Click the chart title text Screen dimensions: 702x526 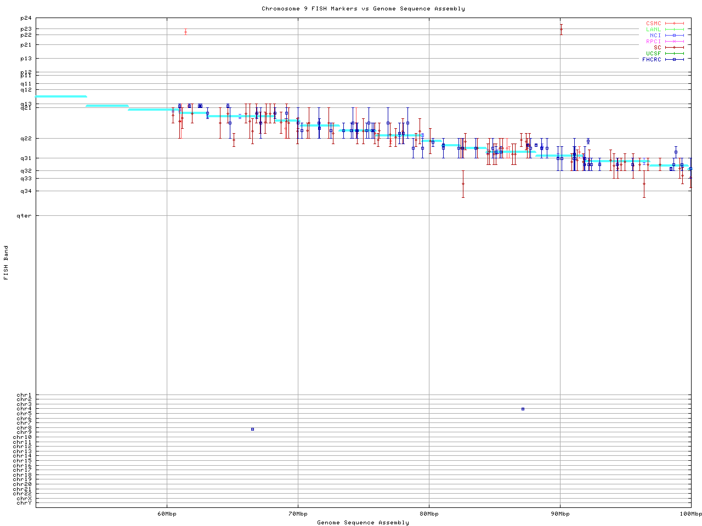pyautogui.click(x=363, y=9)
